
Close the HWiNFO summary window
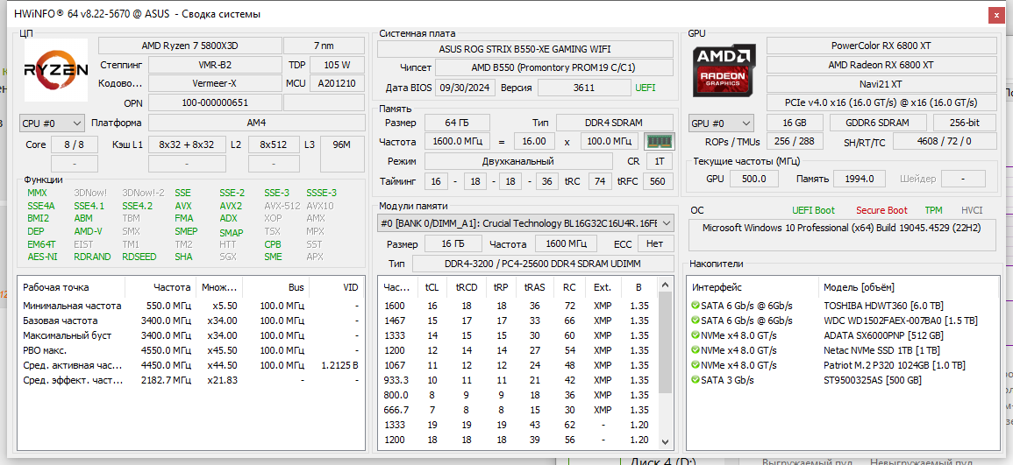[x=997, y=15]
